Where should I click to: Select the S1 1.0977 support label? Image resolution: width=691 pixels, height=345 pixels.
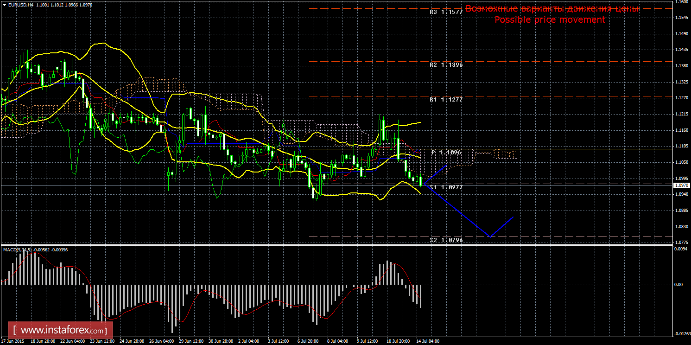click(x=446, y=187)
